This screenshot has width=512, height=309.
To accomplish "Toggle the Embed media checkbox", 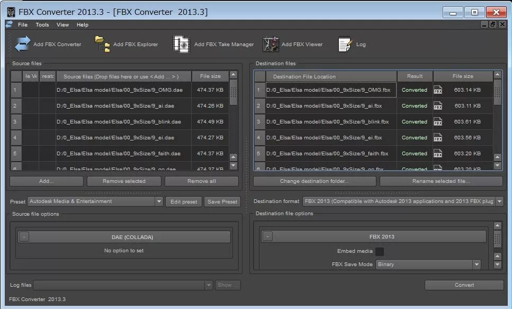I will (x=380, y=251).
